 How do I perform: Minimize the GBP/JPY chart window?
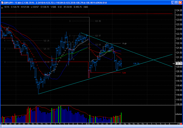point(173,3)
